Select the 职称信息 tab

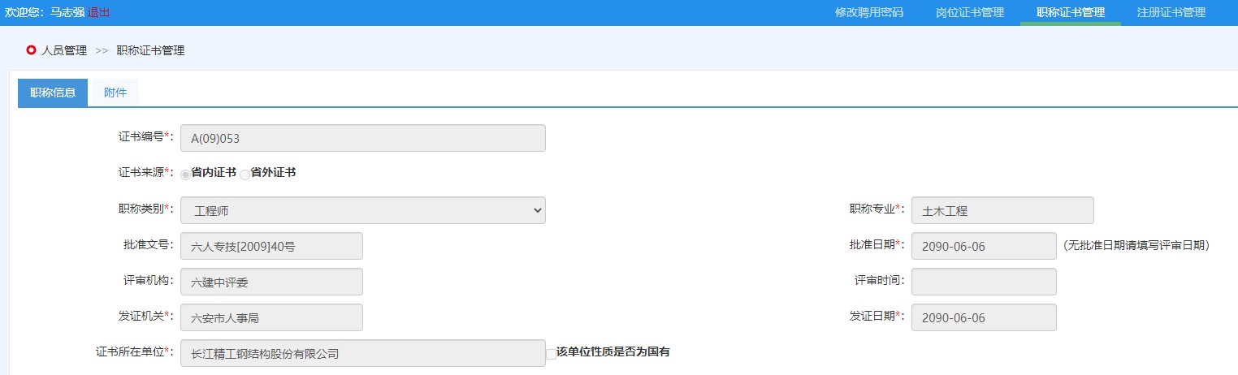point(53,93)
